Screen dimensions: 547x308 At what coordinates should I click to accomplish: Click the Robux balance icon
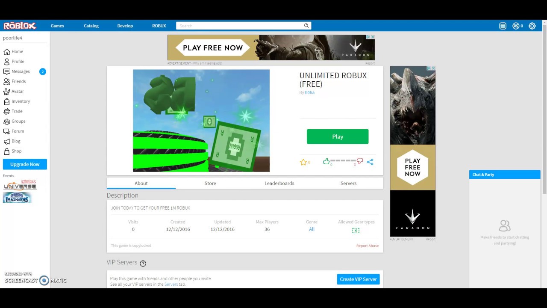coord(516,26)
